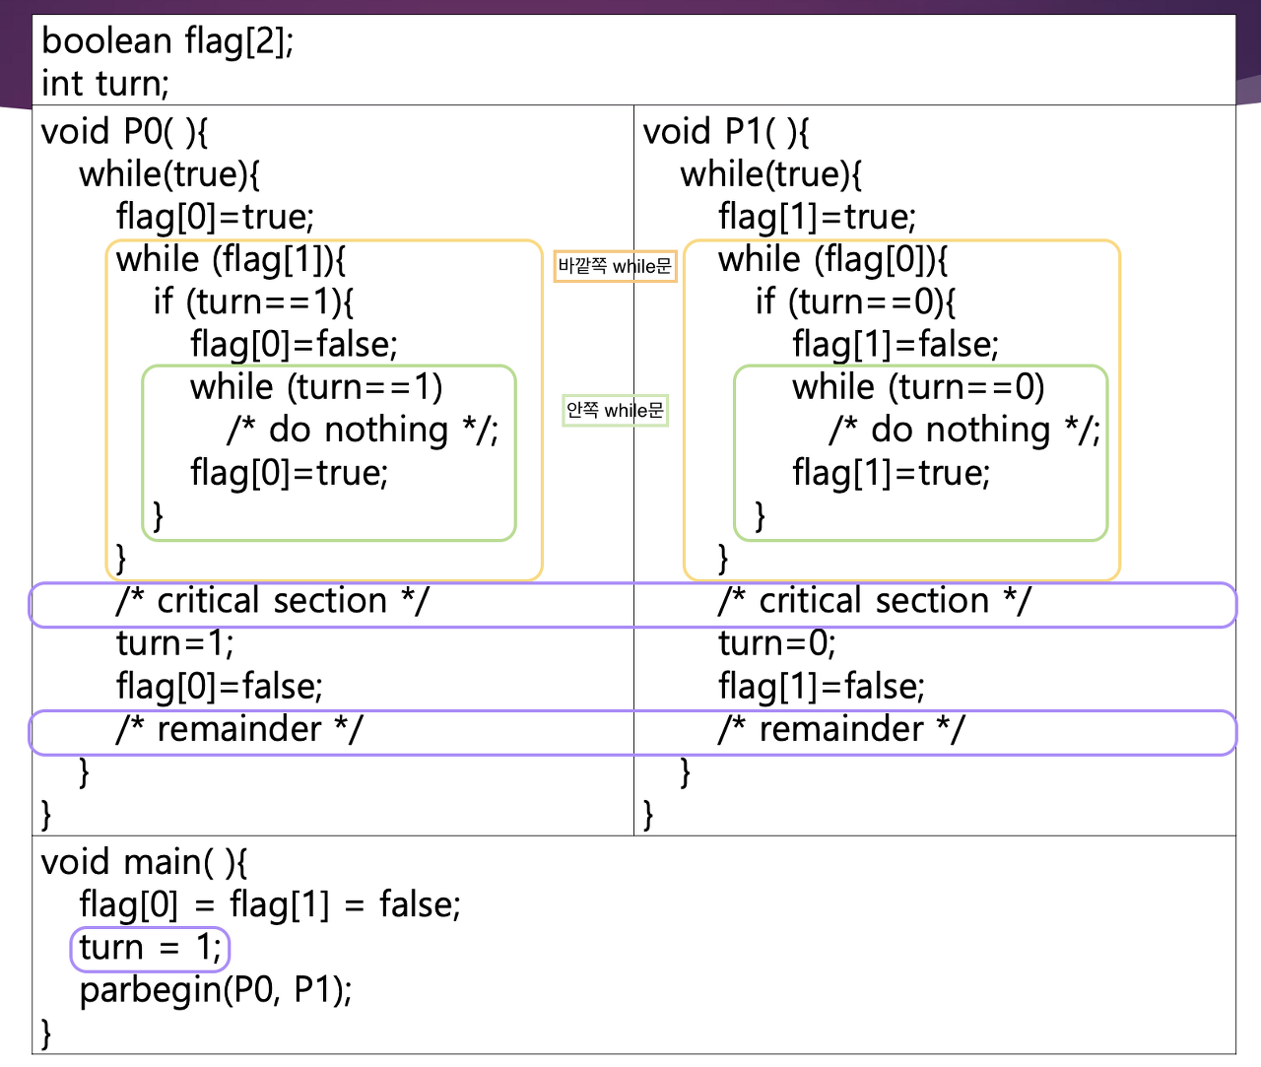This screenshot has height=1067, width=1261.
Task: Click the 'parbegin(P0, P1);' call
Action: click(x=216, y=990)
